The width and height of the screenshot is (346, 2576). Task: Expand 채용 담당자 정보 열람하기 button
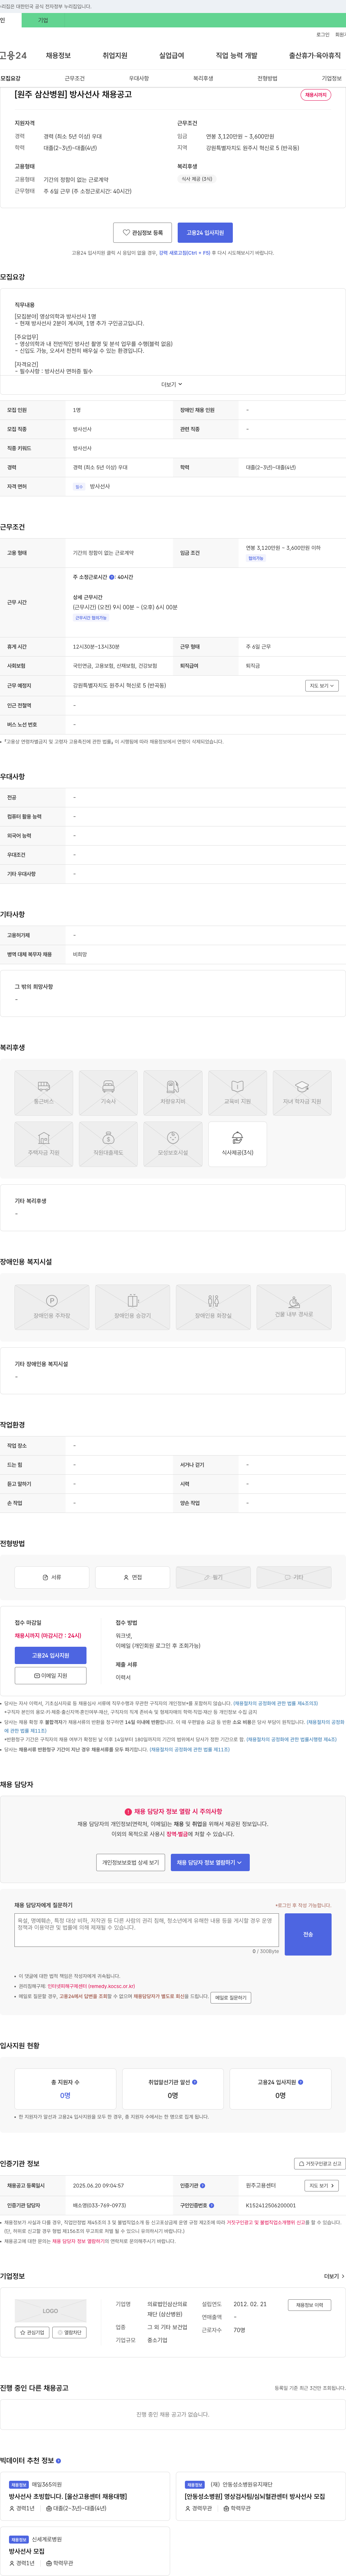(x=210, y=1862)
